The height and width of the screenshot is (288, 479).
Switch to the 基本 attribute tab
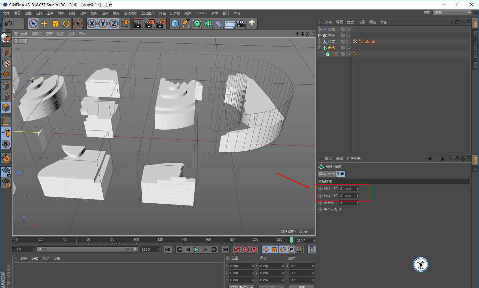(x=322, y=174)
